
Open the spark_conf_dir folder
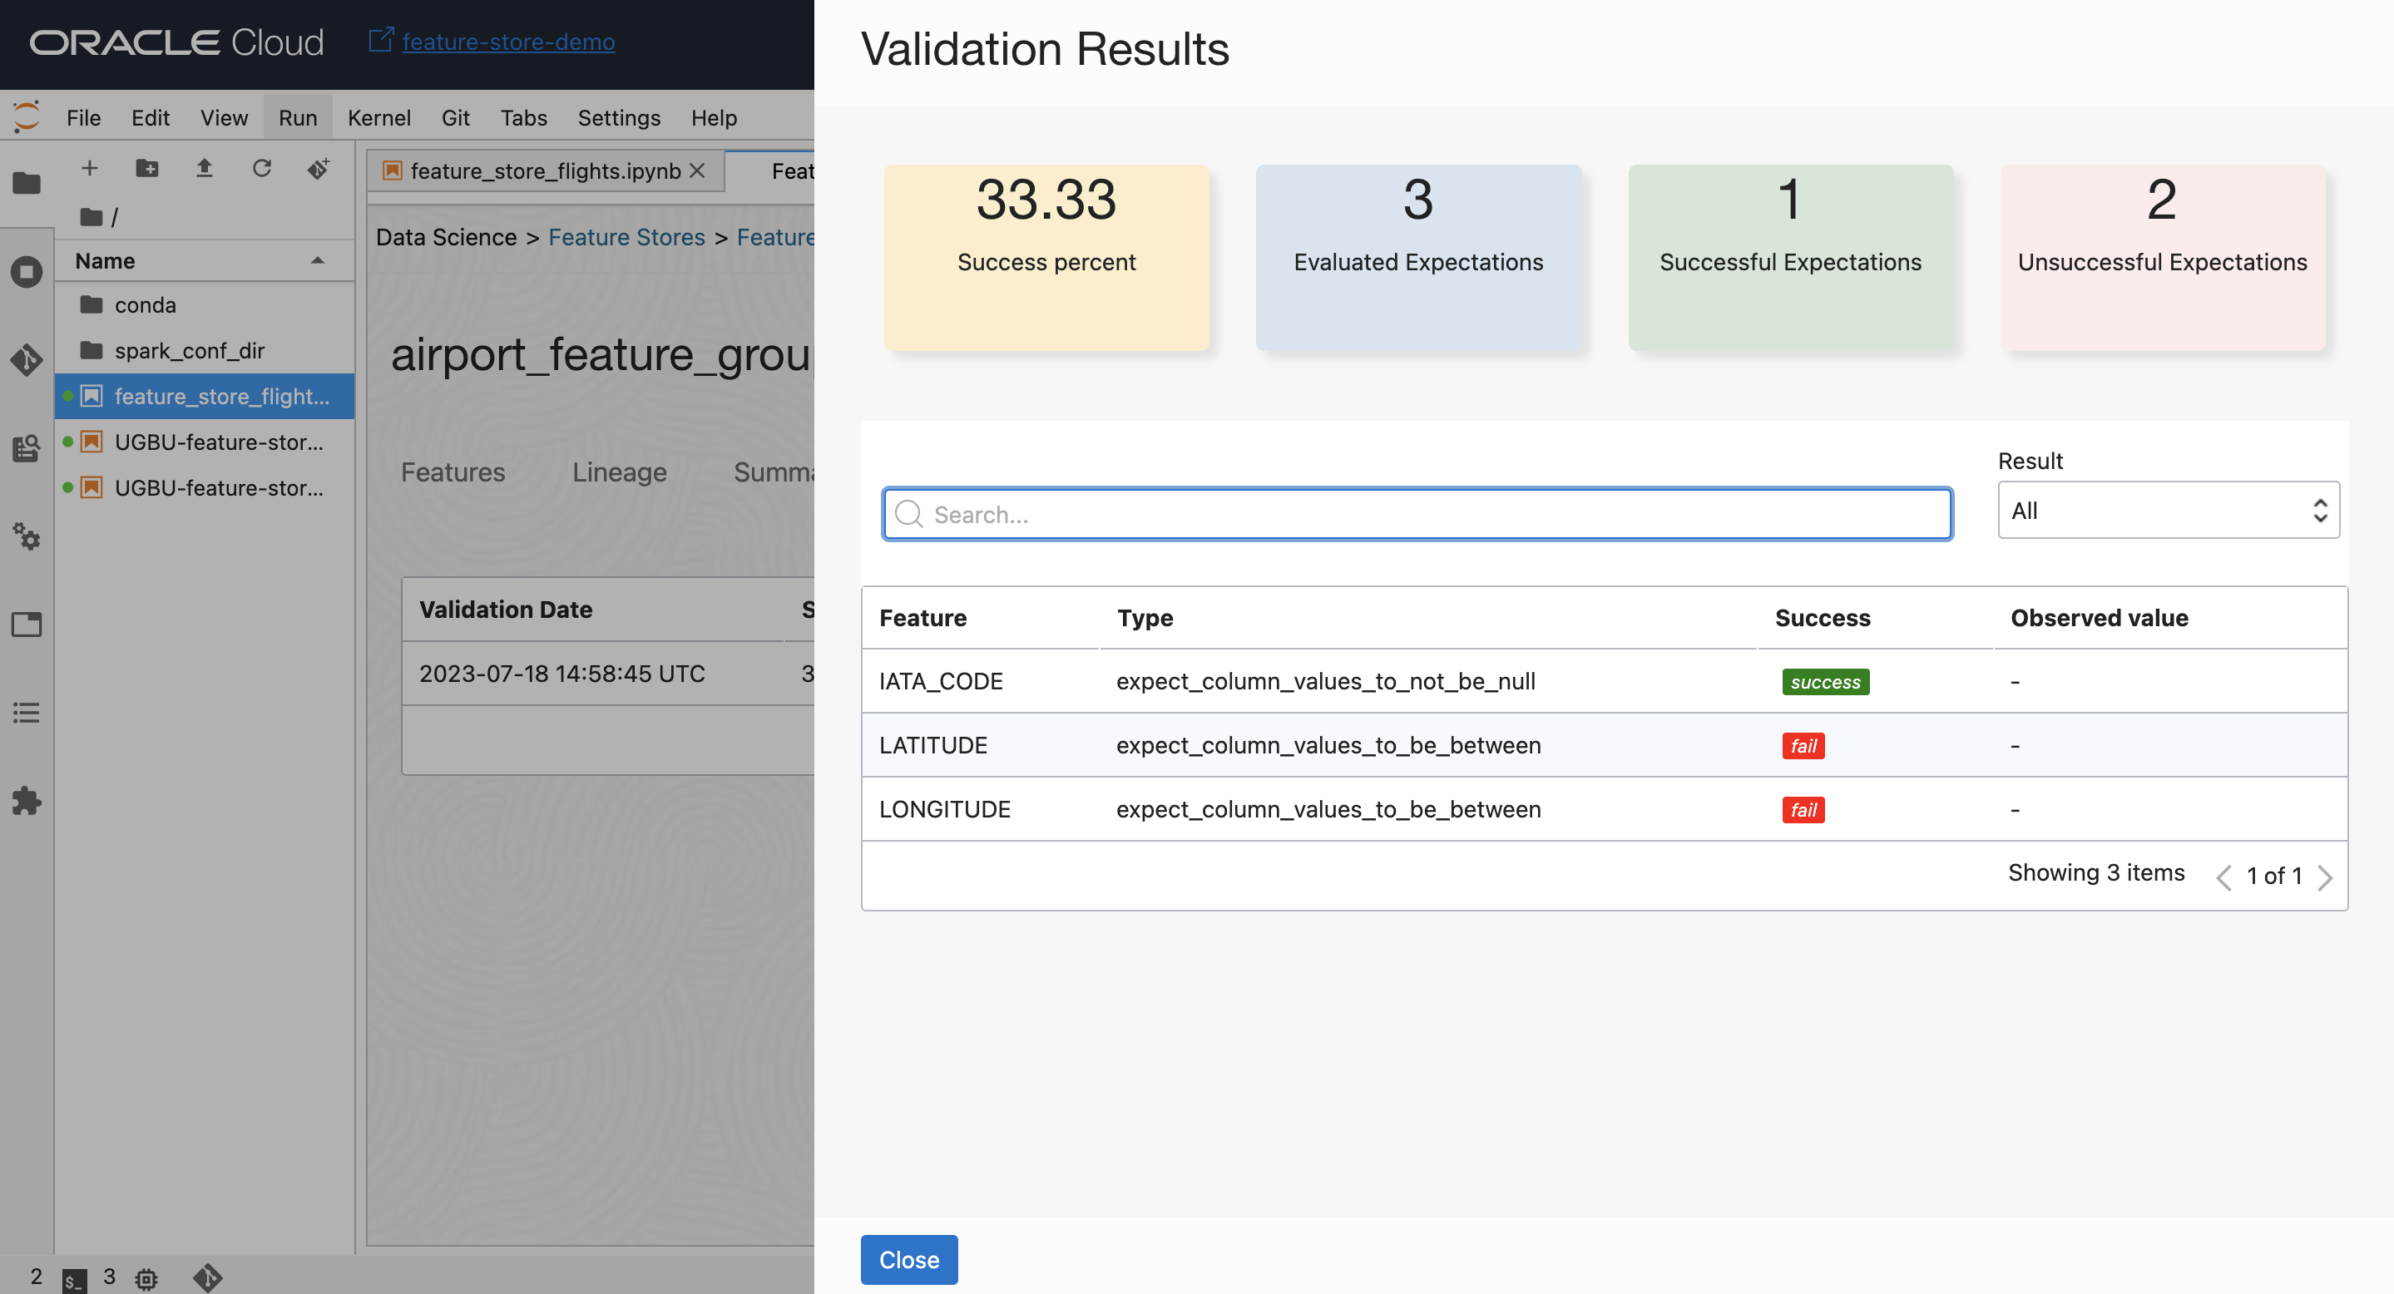tap(205, 350)
